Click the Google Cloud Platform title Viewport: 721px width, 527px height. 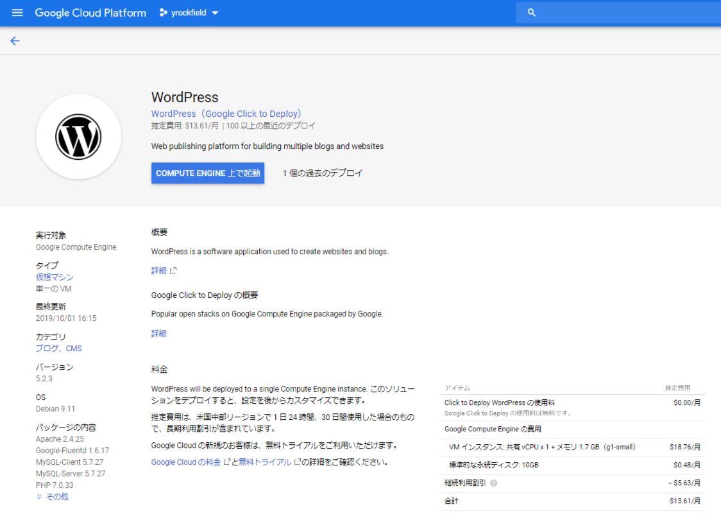(x=90, y=12)
